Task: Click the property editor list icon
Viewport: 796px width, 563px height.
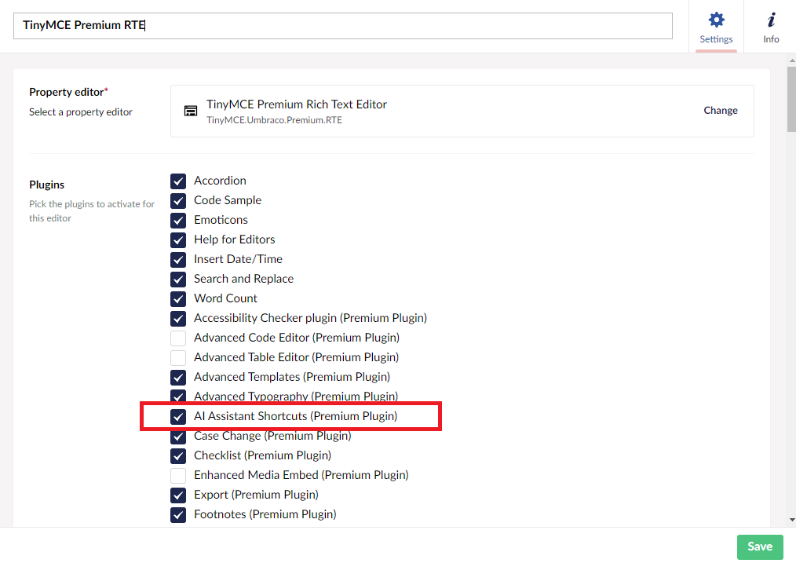Action: coord(191,111)
